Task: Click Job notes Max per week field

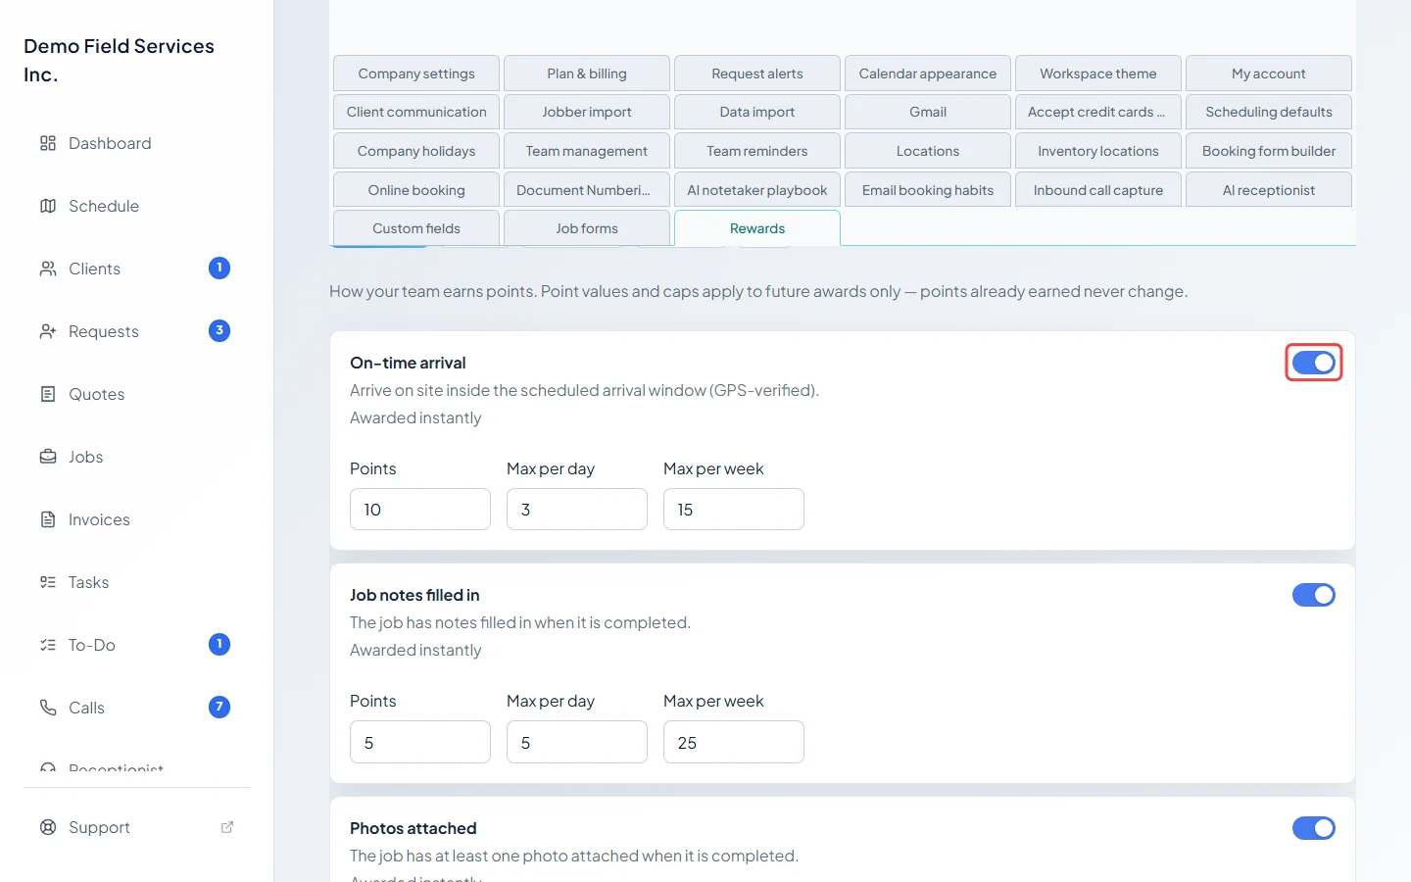Action: point(734,742)
